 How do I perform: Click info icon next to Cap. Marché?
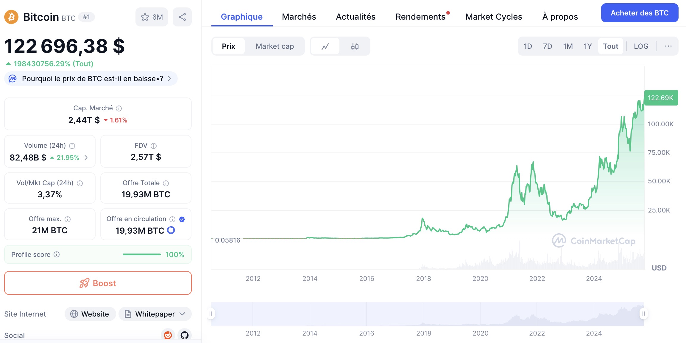[x=119, y=108]
